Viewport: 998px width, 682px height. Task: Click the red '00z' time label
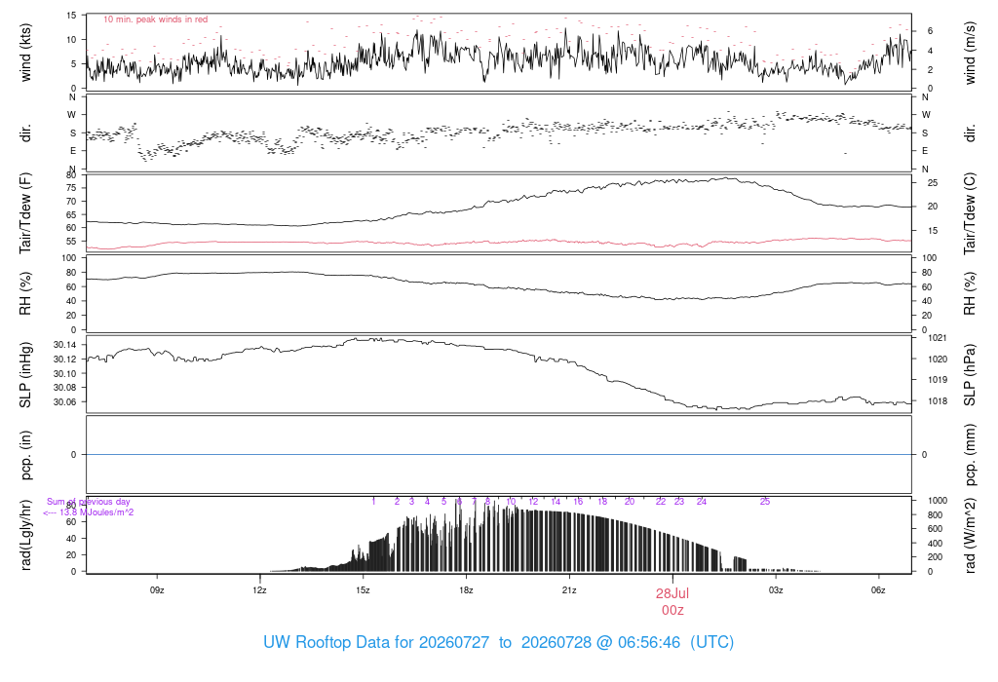[x=672, y=611]
